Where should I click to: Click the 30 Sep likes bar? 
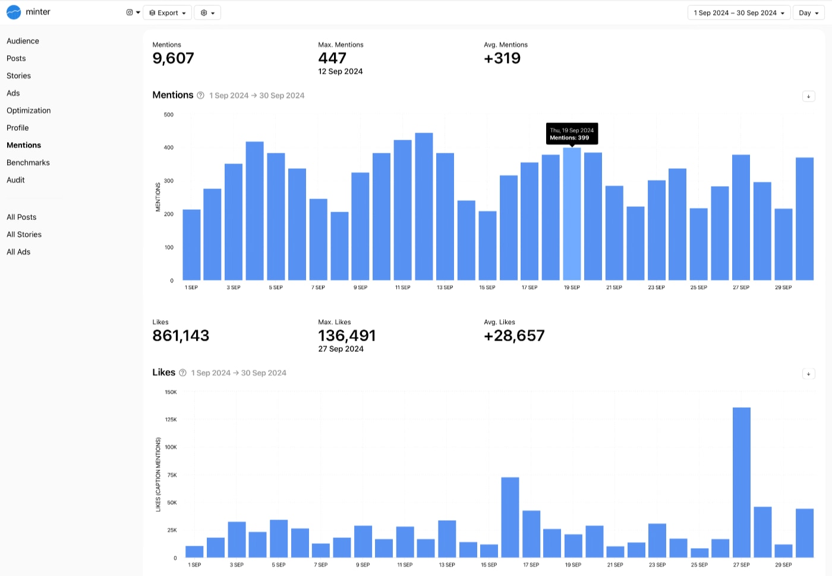coord(805,533)
